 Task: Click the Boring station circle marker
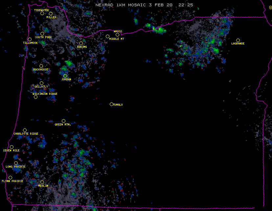pos(81,43)
